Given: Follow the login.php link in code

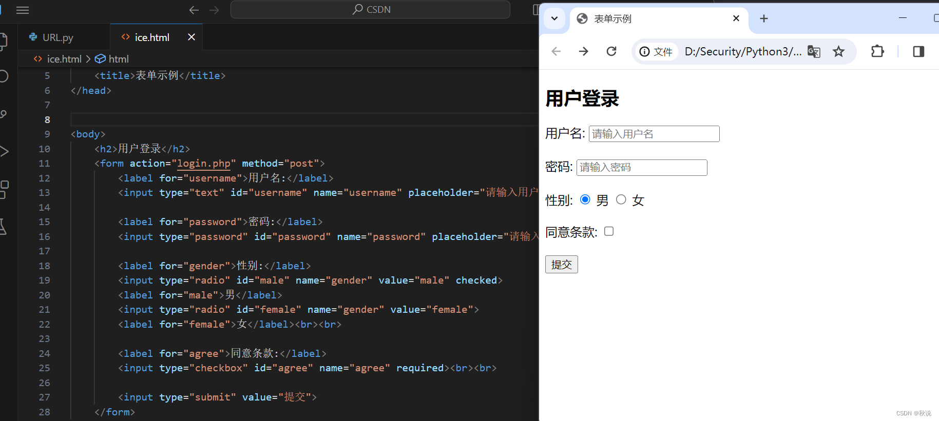Looking at the screenshot, I should tap(204, 164).
